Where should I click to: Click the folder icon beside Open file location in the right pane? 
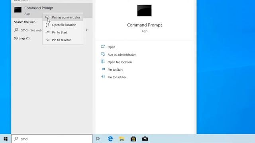click(103, 62)
